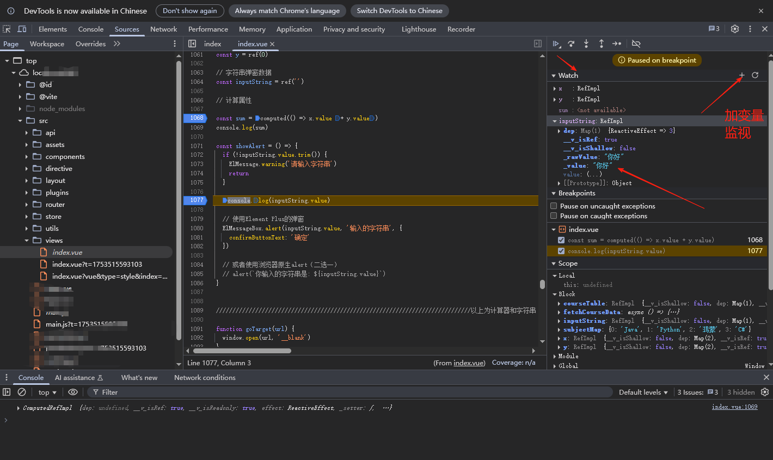The image size is (773, 460).
Task: Uncheck the line 1068 breakpoint
Action: [x=561, y=240]
